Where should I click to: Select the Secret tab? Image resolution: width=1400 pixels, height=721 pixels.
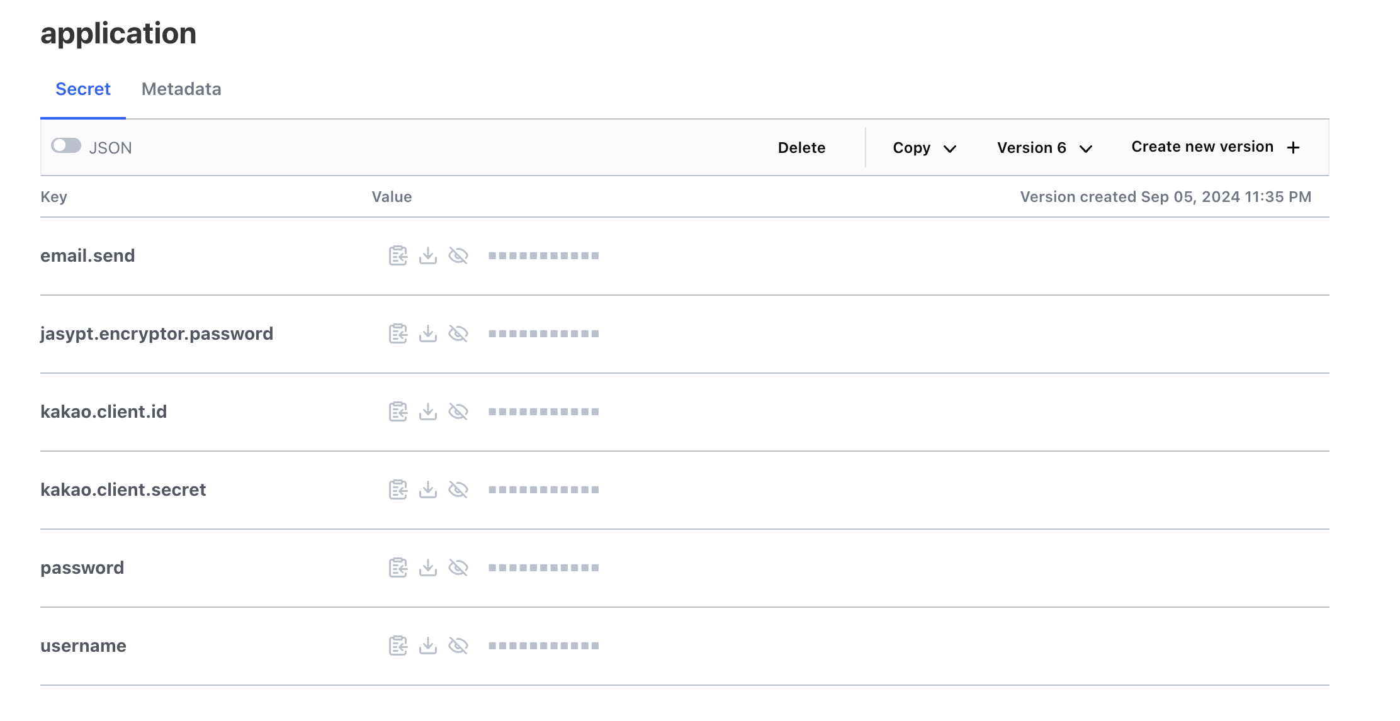coord(83,89)
